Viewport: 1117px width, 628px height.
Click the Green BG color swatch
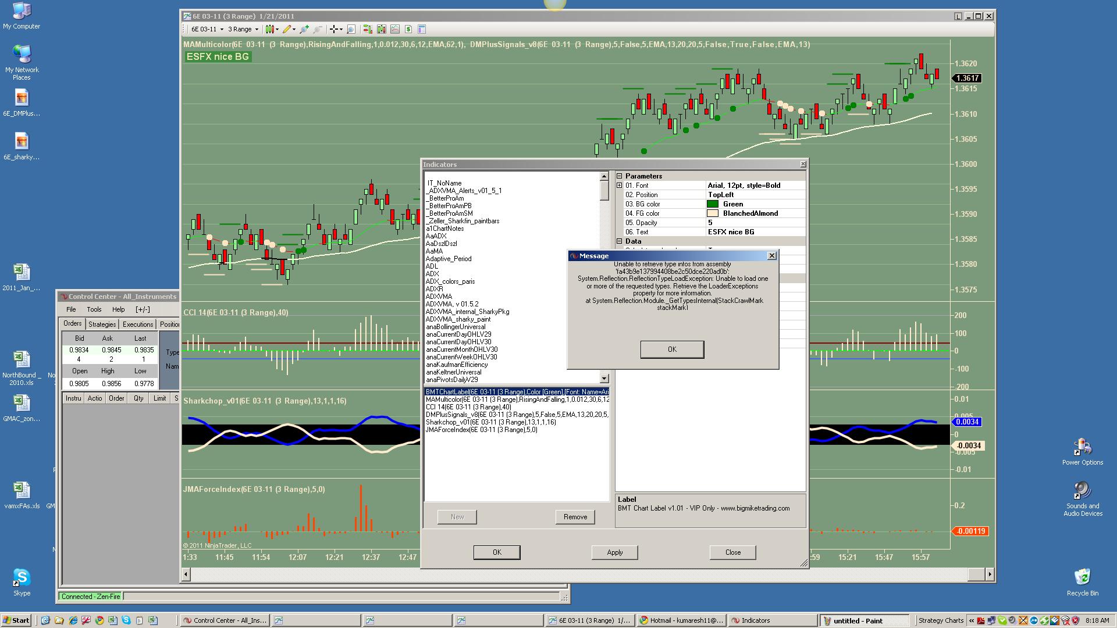[x=712, y=204]
